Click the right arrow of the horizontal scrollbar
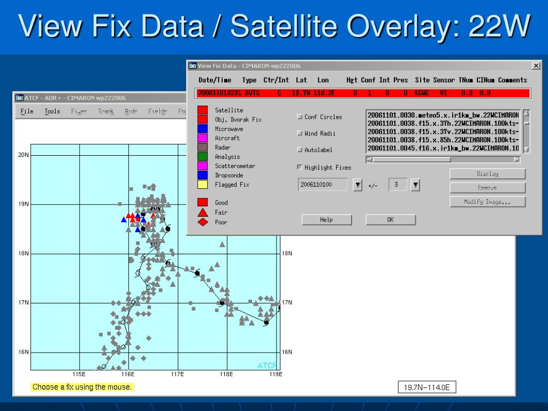Viewport: 548px width, 411px height. pos(517,159)
